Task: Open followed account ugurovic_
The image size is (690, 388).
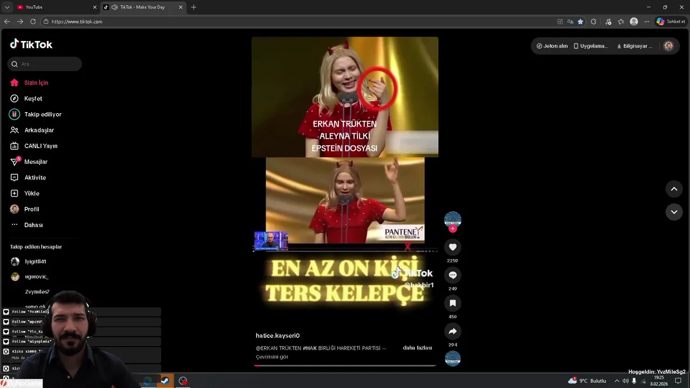Action: pos(30,276)
